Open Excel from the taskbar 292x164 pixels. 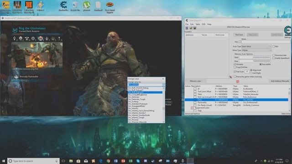coord(130,161)
